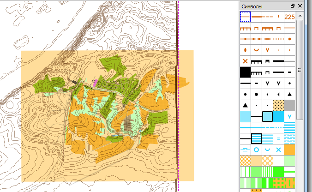Pick the blue narrow marsh dashes symbol
312x192 pixels.
pyautogui.click(x=245, y=150)
